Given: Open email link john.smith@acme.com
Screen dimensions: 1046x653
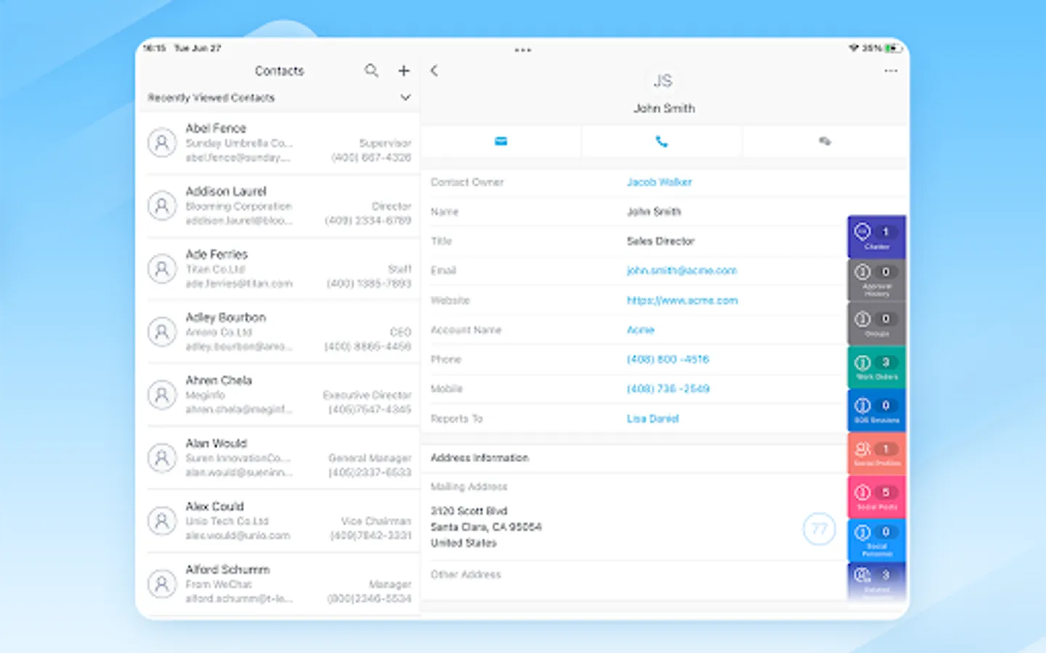Looking at the screenshot, I should [682, 271].
